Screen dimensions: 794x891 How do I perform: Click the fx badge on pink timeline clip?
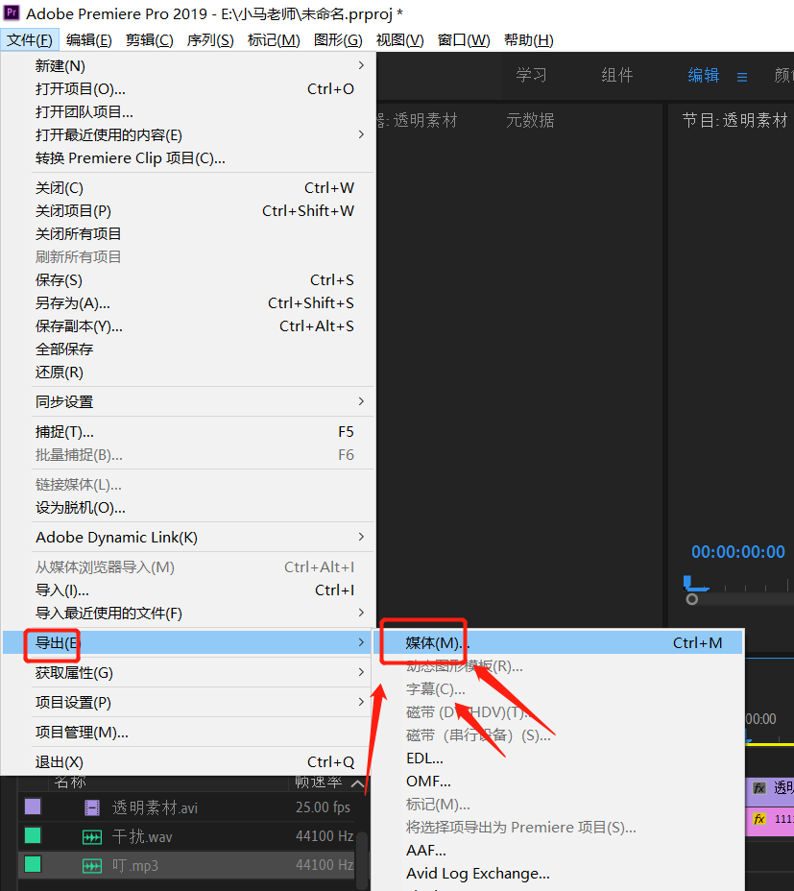click(759, 819)
